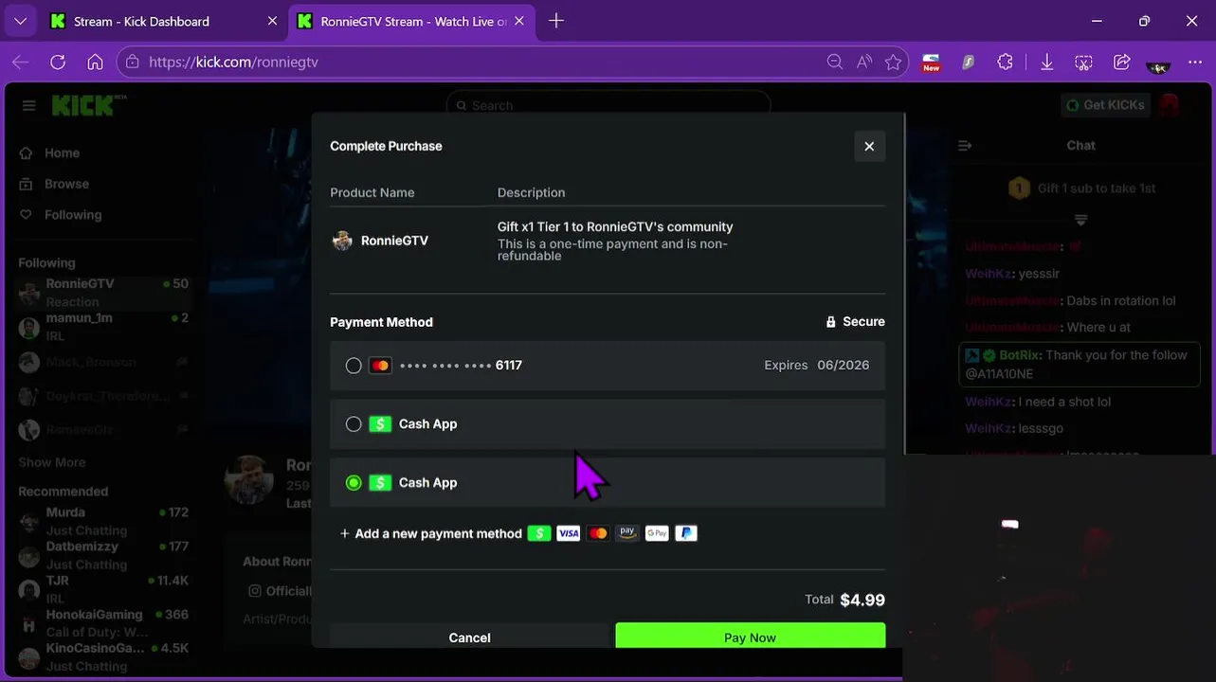Click the Gift 1 sub to take 1st banner
This screenshot has height=682, width=1216.
tap(1081, 188)
